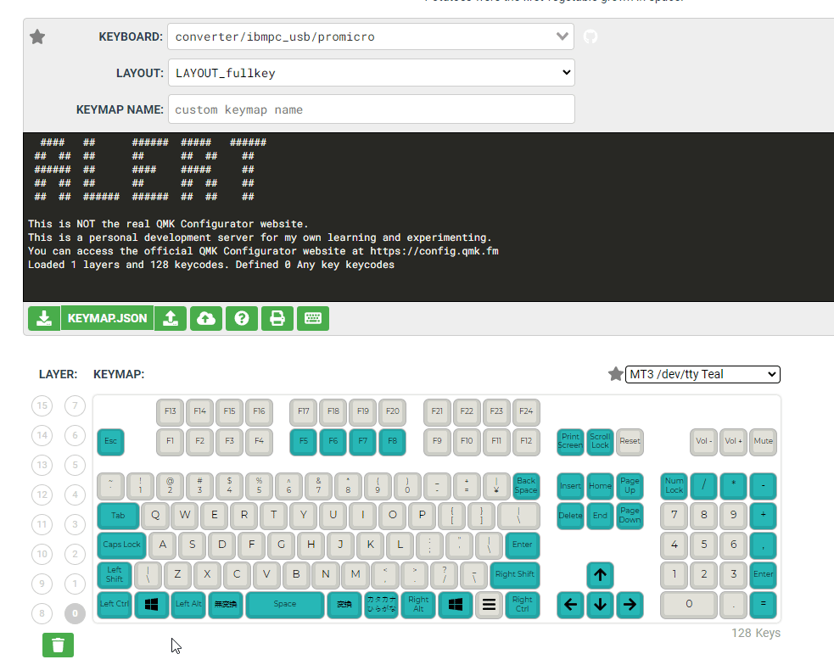Click the download keymap icon button
This screenshot has width=834, height=665.
pyautogui.click(x=43, y=318)
